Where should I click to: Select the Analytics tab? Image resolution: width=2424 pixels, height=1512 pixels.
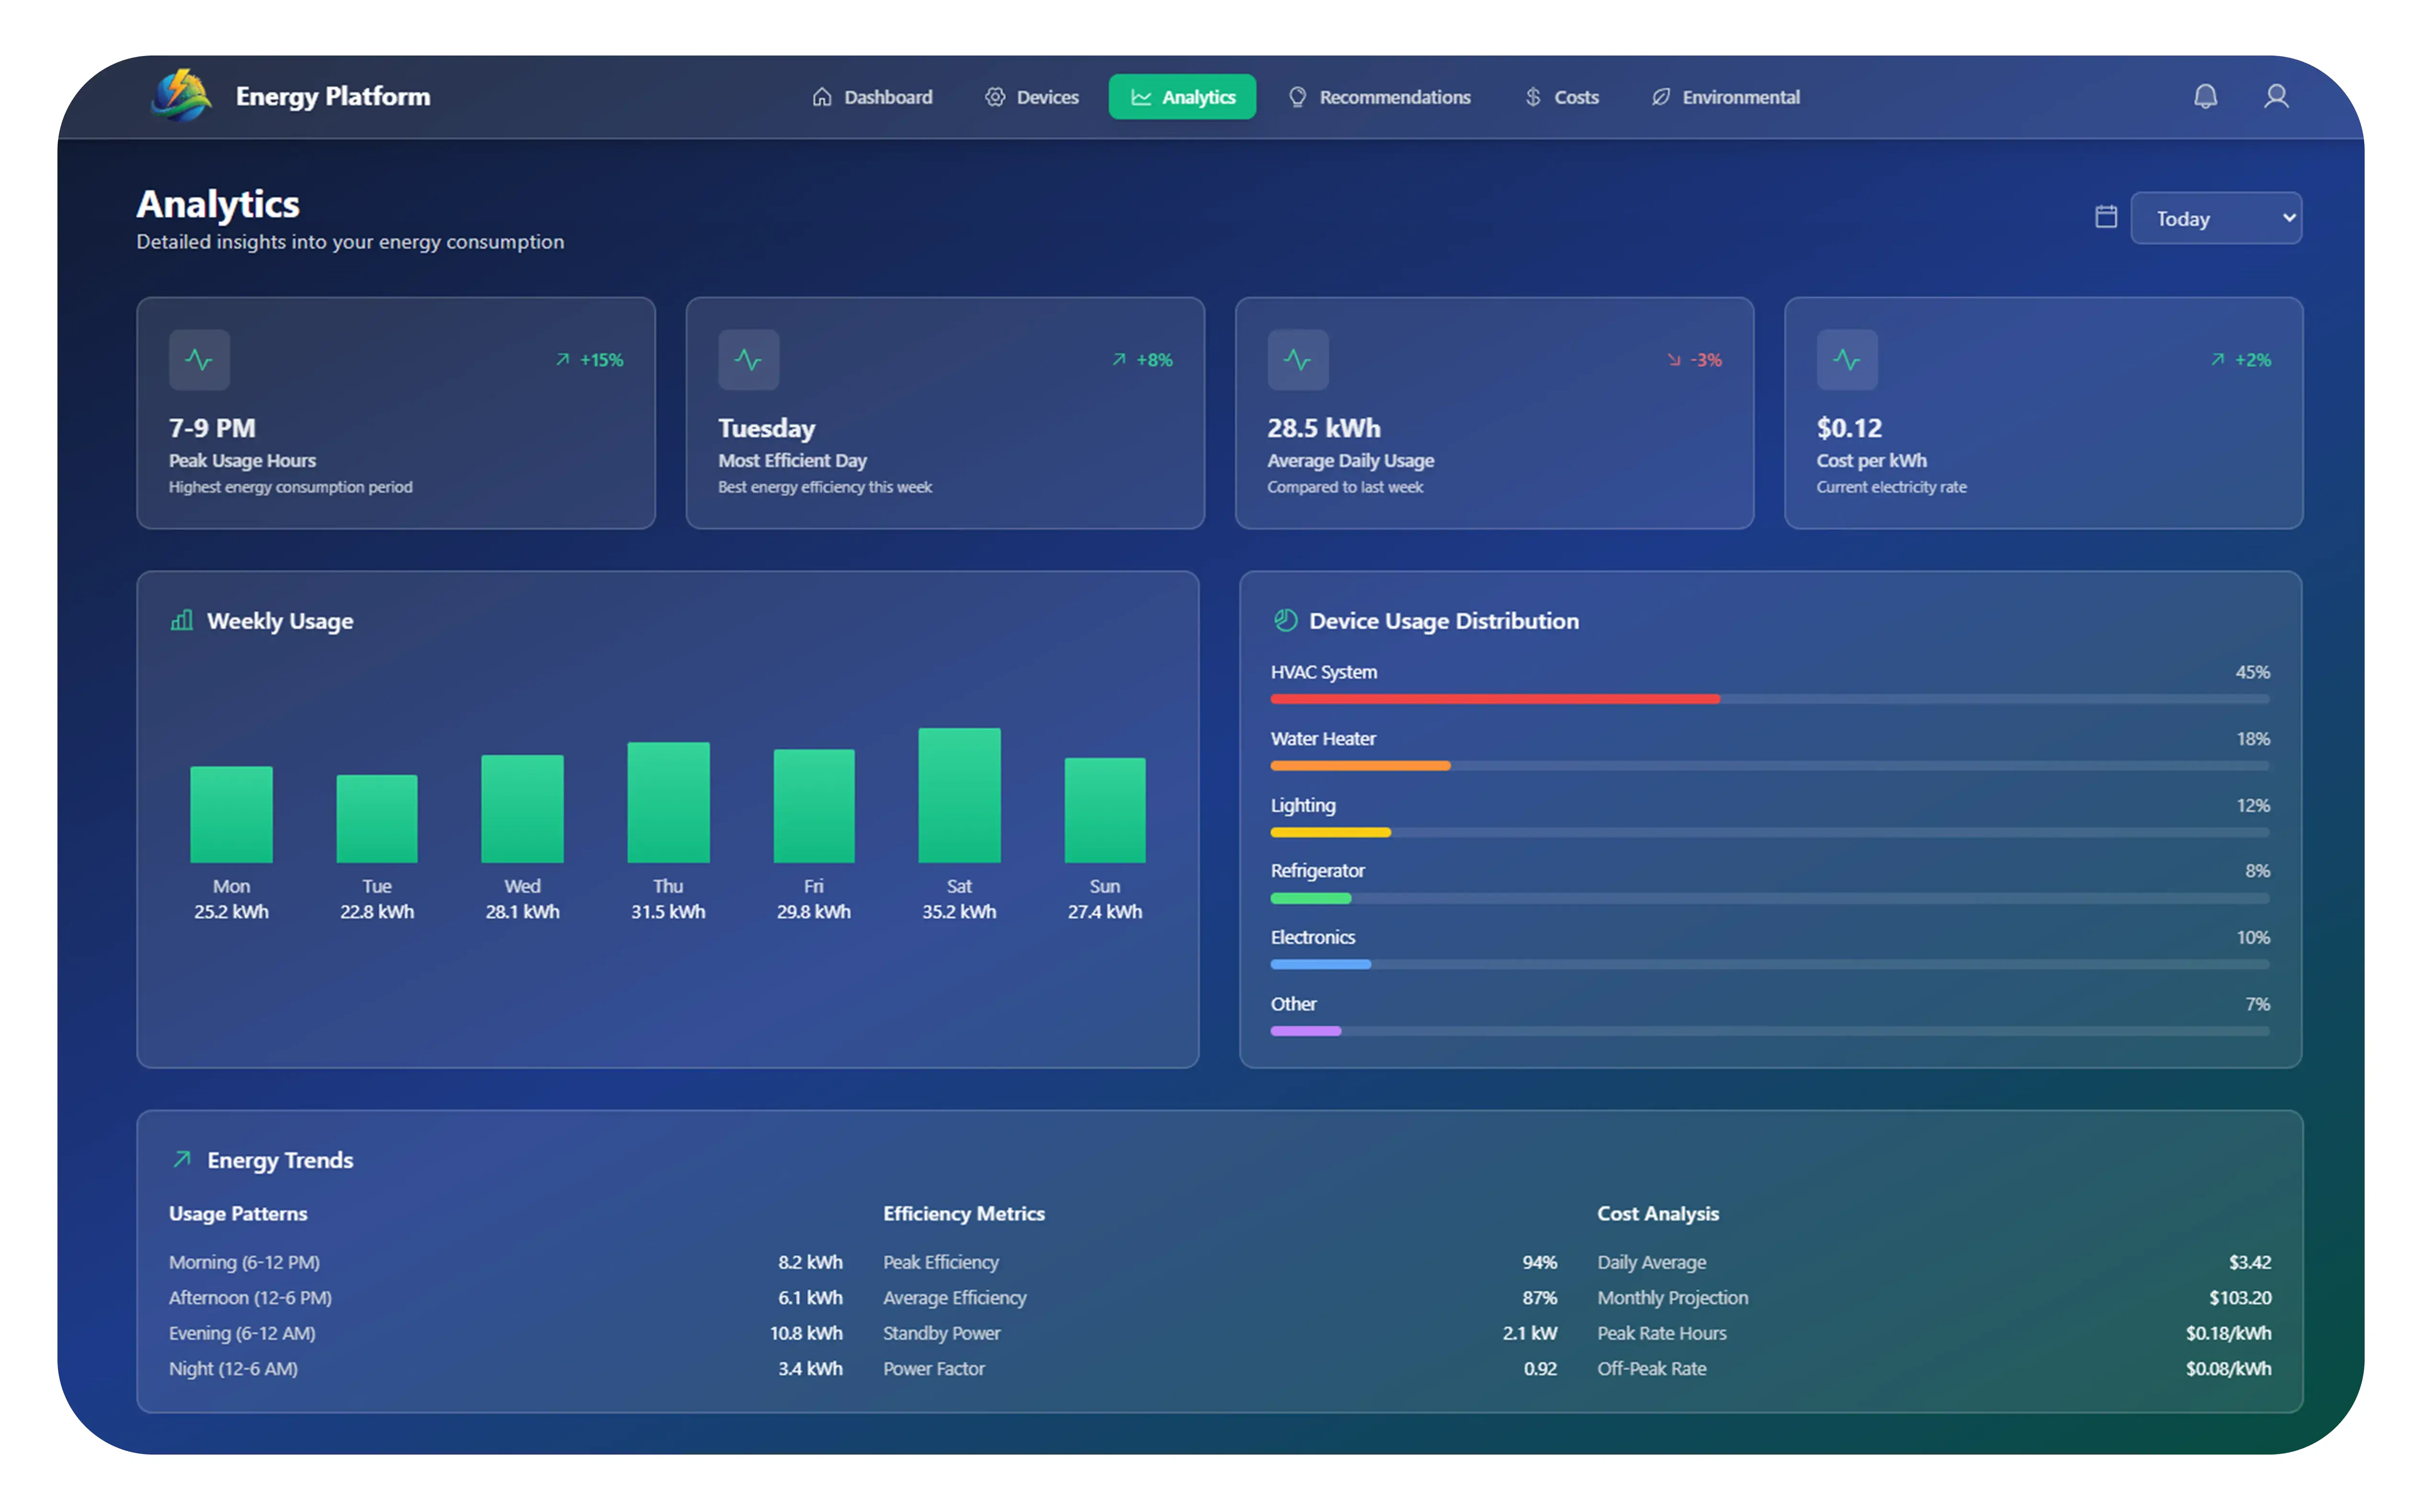[x=1181, y=97]
